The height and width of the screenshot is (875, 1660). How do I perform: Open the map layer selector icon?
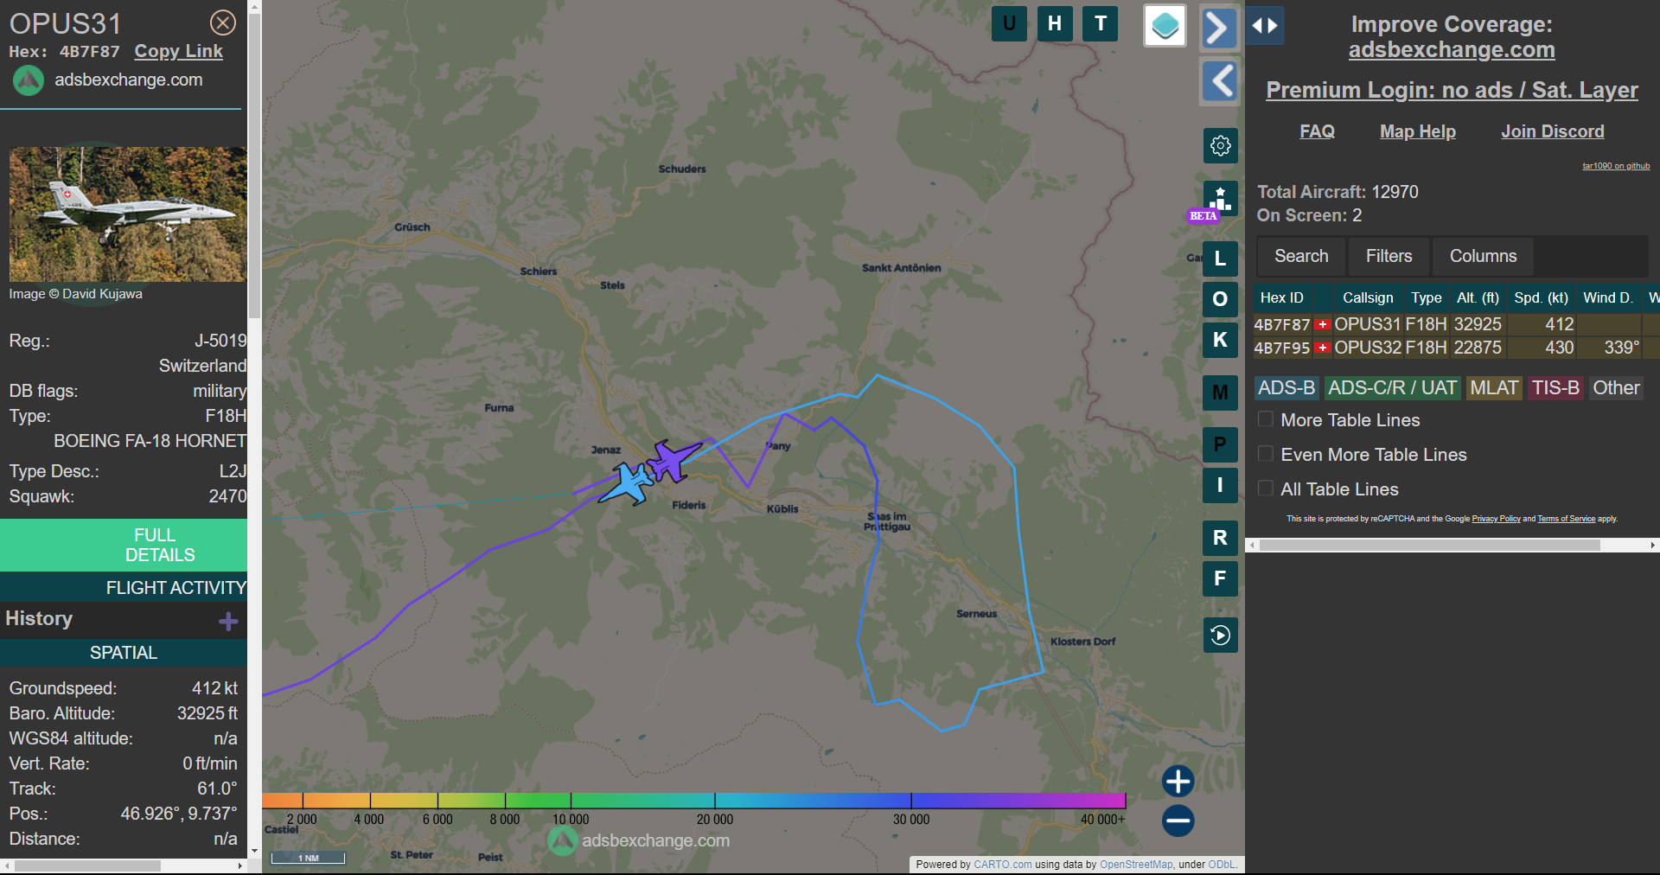1165,26
